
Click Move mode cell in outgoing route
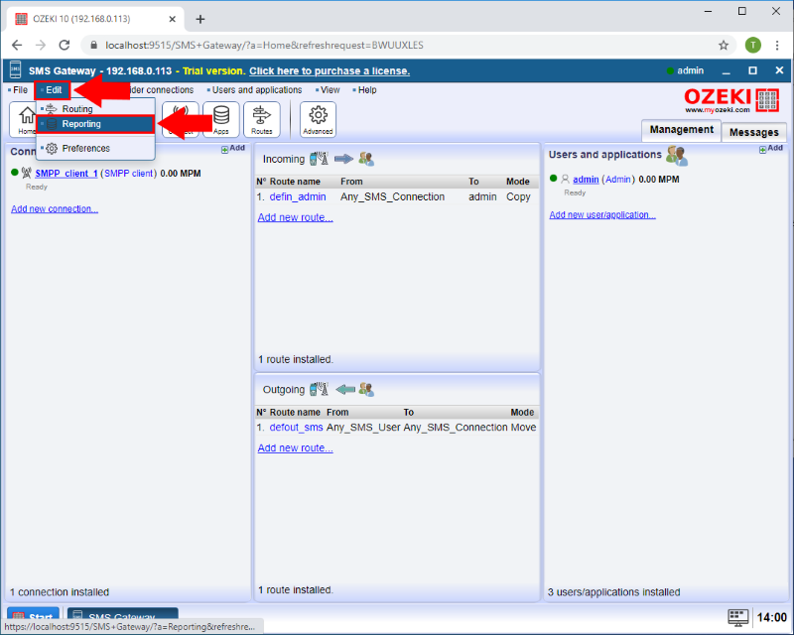click(523, 428)
